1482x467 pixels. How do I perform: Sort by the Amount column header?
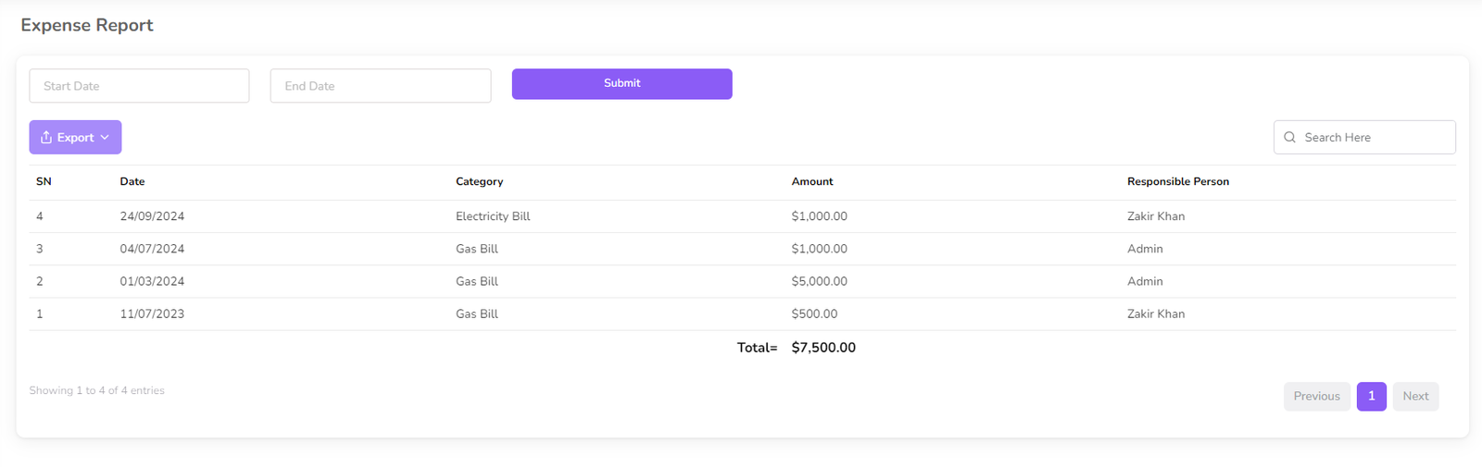click(812, 182)
